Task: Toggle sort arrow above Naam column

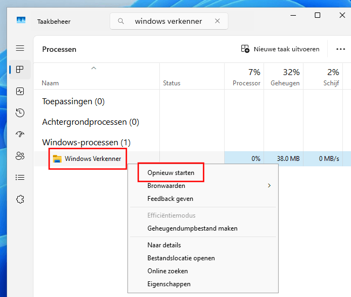Action: point(94,68)
